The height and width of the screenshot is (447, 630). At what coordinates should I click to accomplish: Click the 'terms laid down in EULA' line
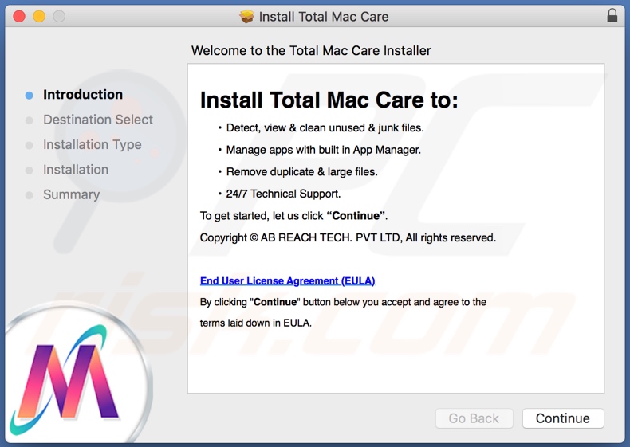coord(255,323)
